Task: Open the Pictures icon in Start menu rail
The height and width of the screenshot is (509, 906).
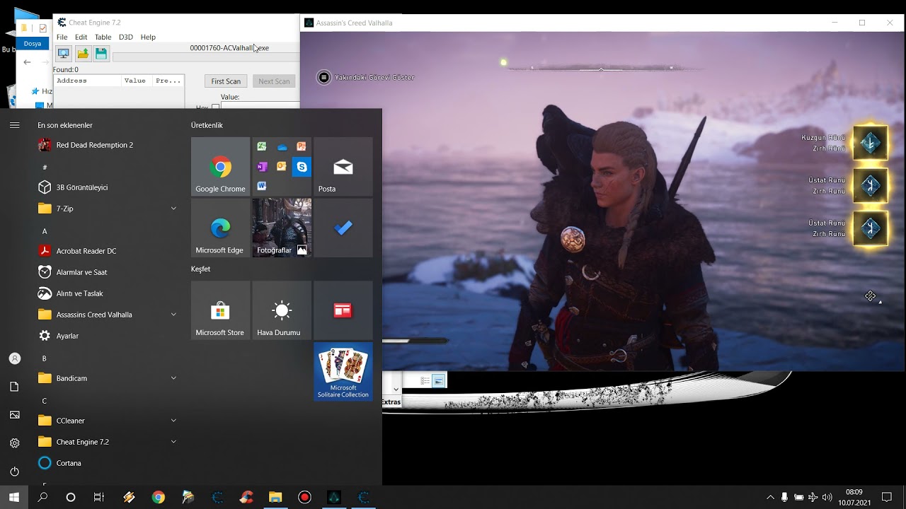Action: [x=15, y=415]
